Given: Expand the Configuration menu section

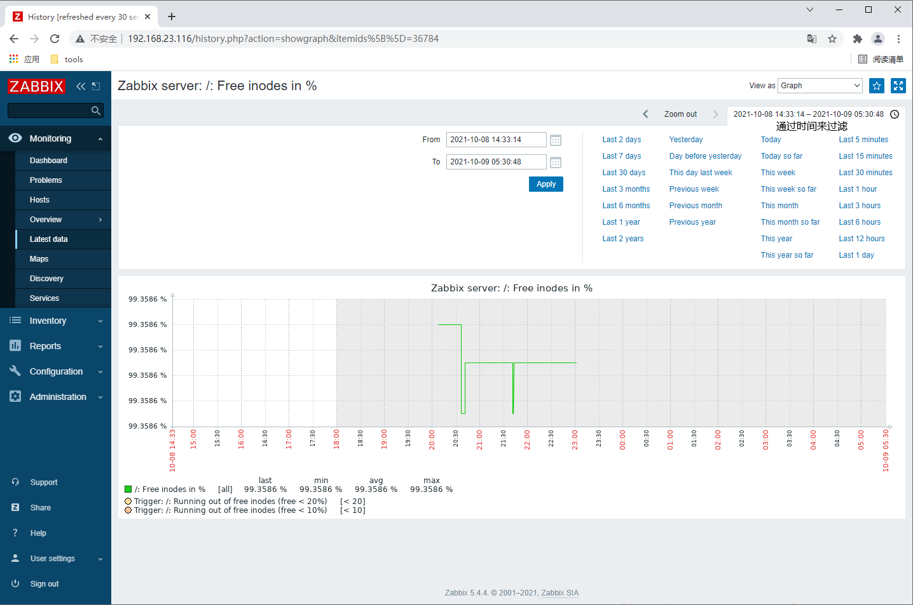Looking at the screenshot, I should click(55, 371).
